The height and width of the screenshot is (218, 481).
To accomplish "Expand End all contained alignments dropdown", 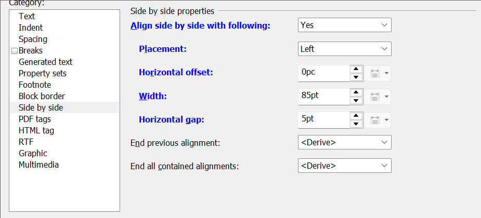I will pos(344,166).
